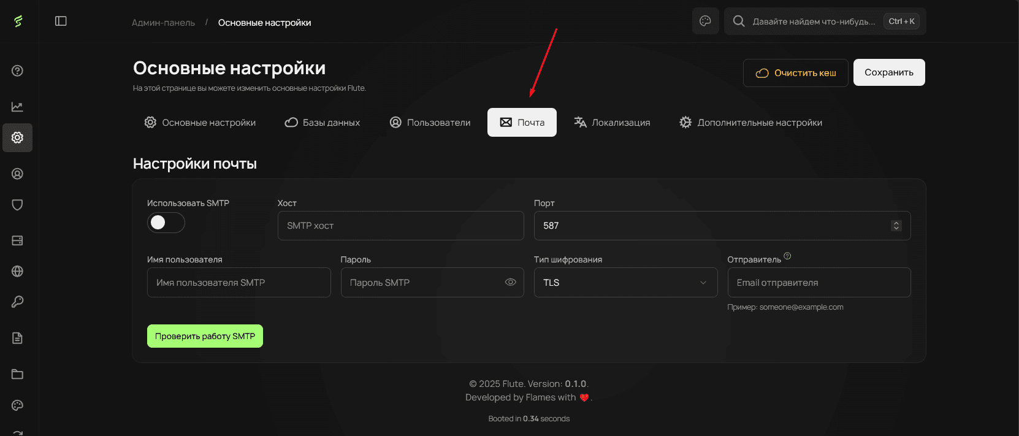Open the Дополнительные настройки tab
1019x436 pixels.
750,123
